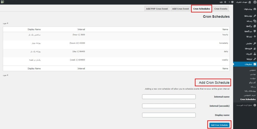This screenshot has height=129, width=257.
Task: Open Dashboard (پیشخوان) gauge icon
Action: pyautogui.click(x=254, y=9)
